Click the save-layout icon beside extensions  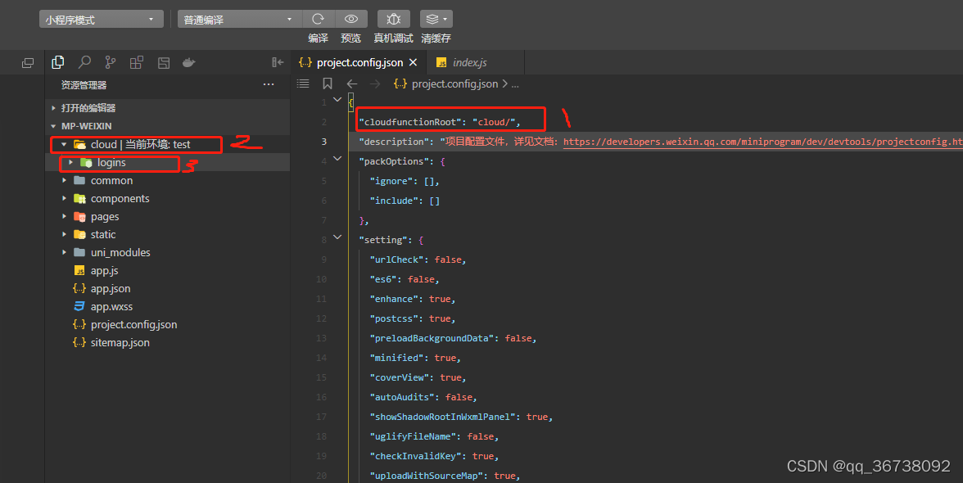pos(164,62)
